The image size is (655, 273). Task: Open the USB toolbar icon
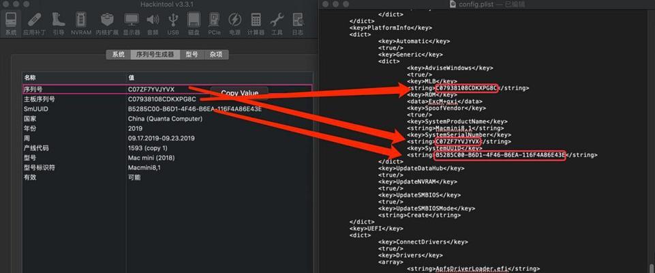(x=173, y=23)
